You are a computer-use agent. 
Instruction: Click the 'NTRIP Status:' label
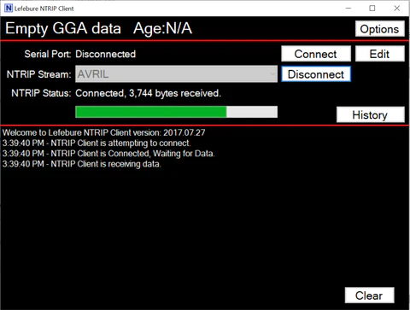pyautogui.click(x=41, y=93)
